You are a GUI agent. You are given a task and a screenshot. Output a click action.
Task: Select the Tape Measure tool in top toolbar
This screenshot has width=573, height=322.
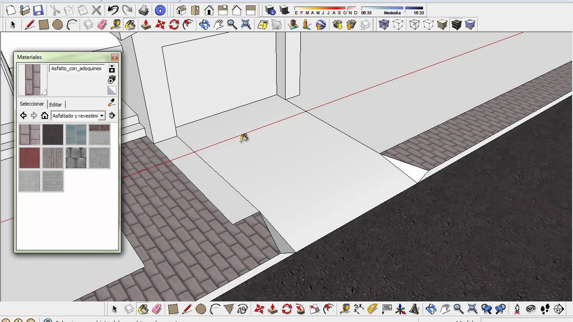[x=116, y=25]
